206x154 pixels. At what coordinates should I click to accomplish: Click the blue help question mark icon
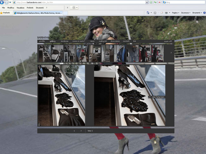pos(204,13)
